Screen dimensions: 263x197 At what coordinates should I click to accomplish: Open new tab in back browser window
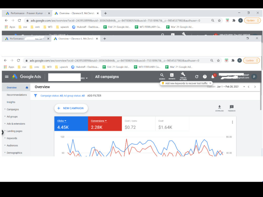click(x=105, y=13)
